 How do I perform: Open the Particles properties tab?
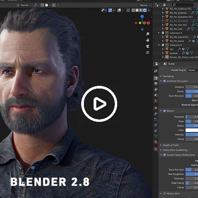[x=156, y=119]
